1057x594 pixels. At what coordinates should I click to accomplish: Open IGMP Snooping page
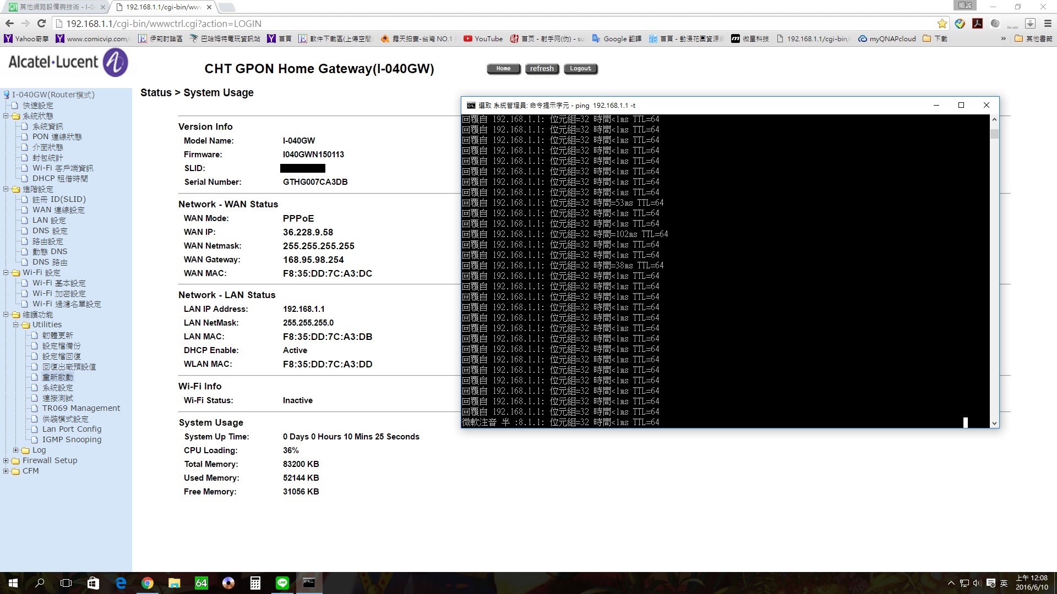(x=72, y=440)
